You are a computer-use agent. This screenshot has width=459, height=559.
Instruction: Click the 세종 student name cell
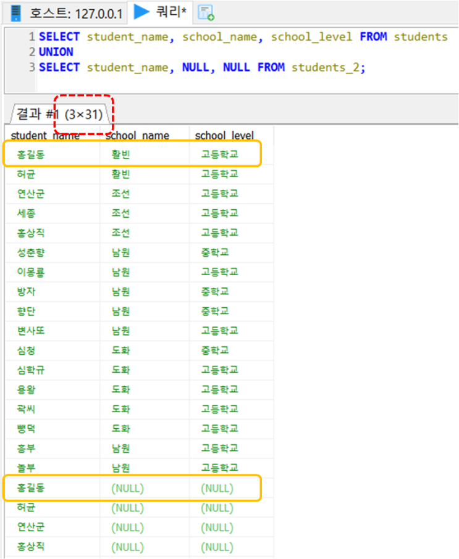(26, 213)
